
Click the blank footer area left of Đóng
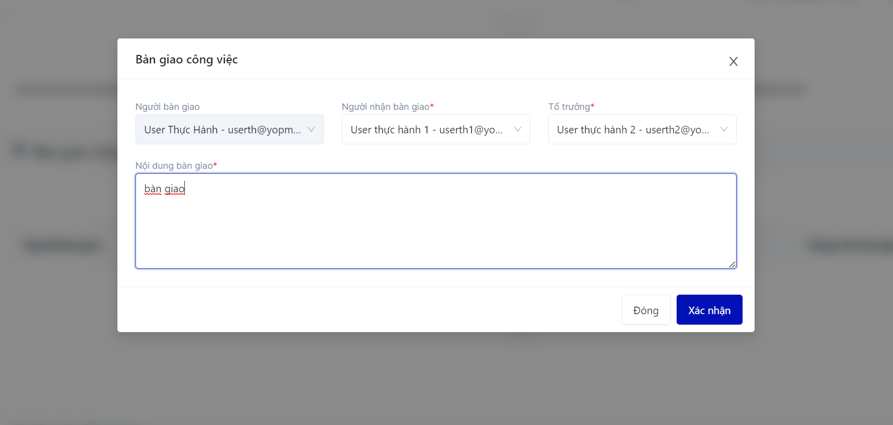[370, 310]
